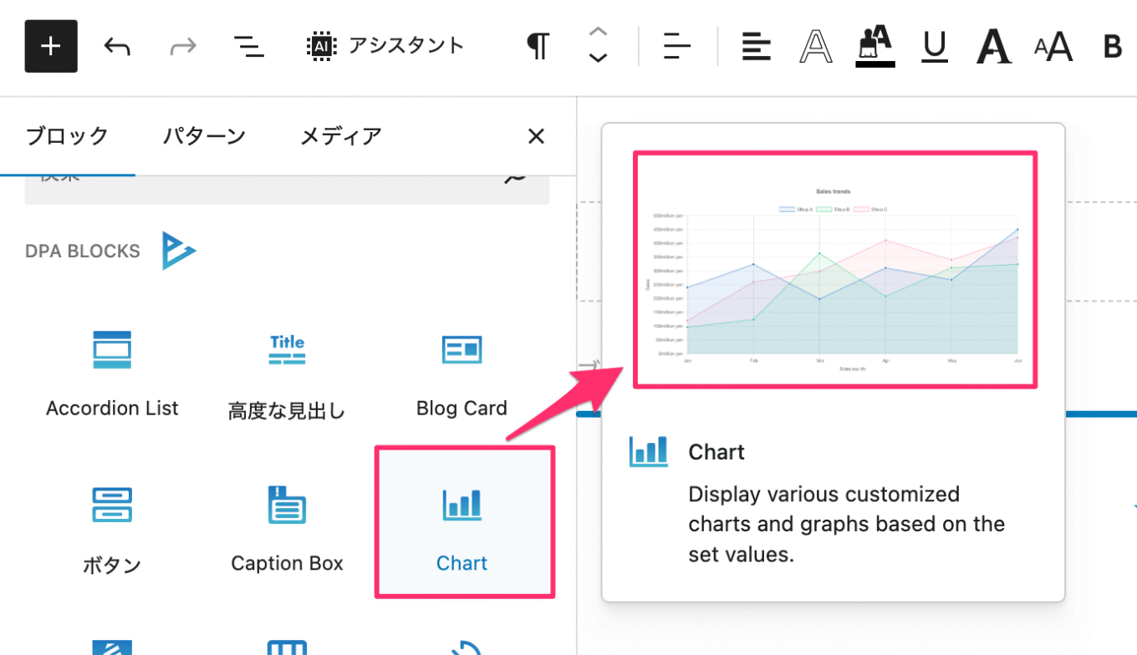Image resolution: width=1137 pixels, height=655 pixels.
Task: Click the black plus block inserter button
Action: pos(51,47)
